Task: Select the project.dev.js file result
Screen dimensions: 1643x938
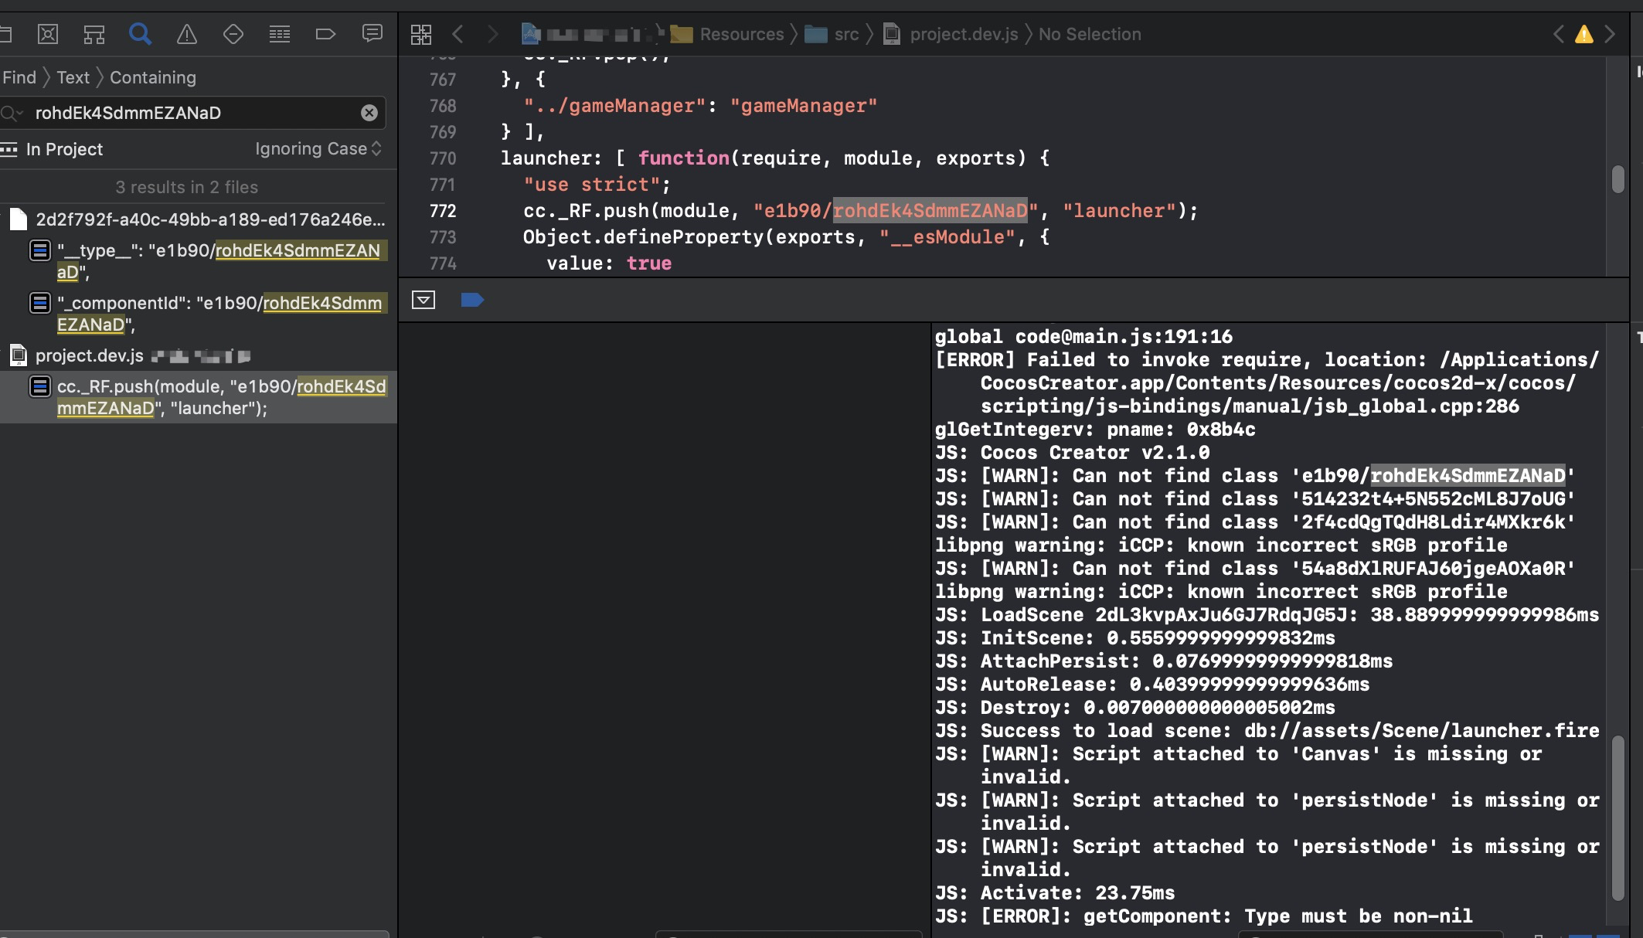Action: [x=90, y=355]
